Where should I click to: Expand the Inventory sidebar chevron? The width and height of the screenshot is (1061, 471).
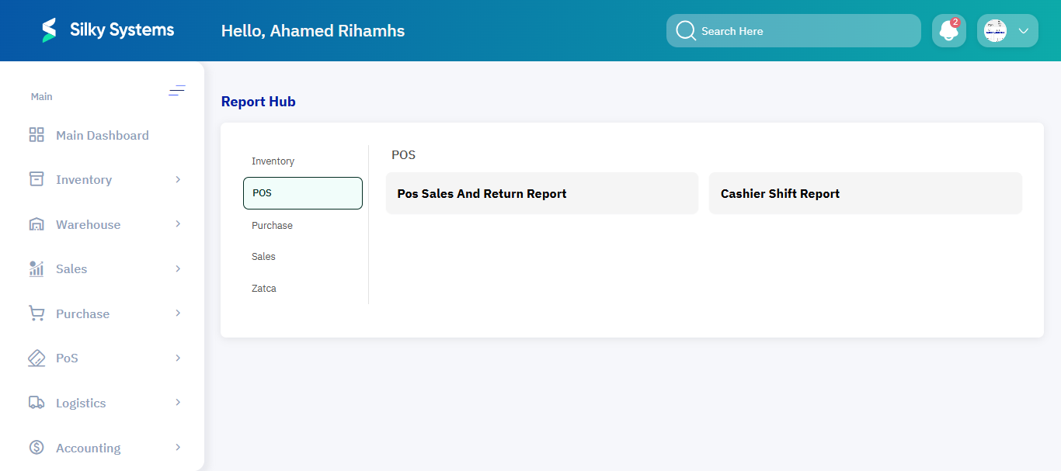[179, 179]
